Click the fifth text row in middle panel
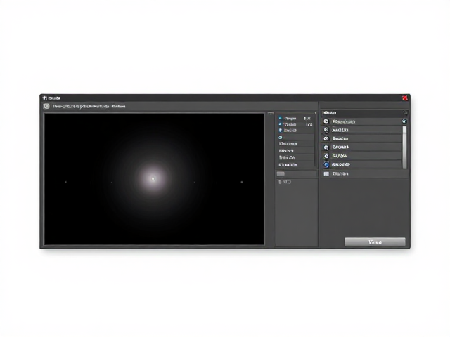Viewport: 450px width, 337px height. coord(288,143)
